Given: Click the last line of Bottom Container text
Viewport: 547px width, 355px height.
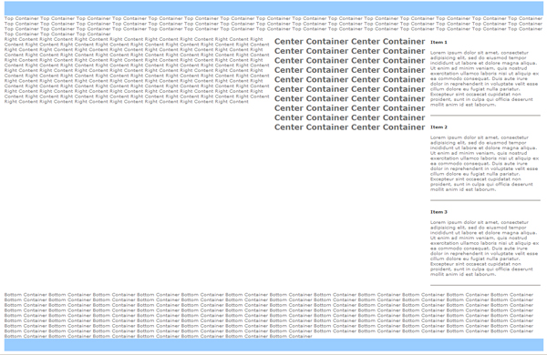Looking at the screenshot, I should [x=158, y=336].
